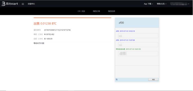Screen dimensions: 193x91
Task: Expand the App 下载 dropdown
Action: point(148,4)
